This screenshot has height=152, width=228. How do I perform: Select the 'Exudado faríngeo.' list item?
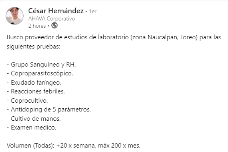pyautogui.click(x=34, y=83)
